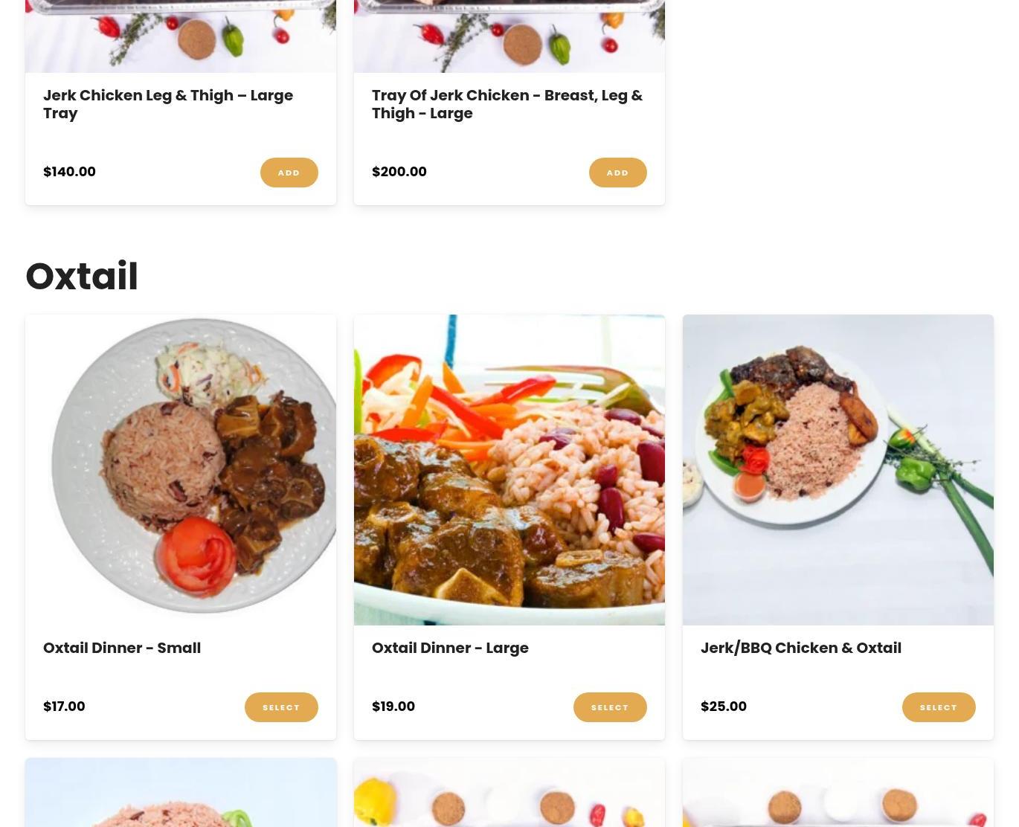Screen dimensions: 1019x827
Task: Select Oxtail Dinner - Large option
Action: pos(610,707)
